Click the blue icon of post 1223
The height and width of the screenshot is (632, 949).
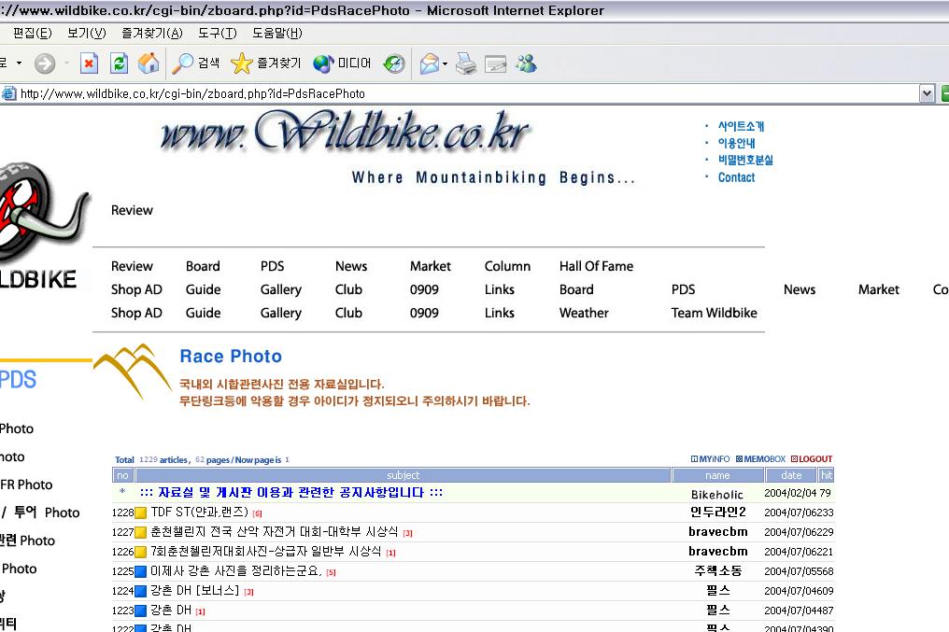pos(140,611)
